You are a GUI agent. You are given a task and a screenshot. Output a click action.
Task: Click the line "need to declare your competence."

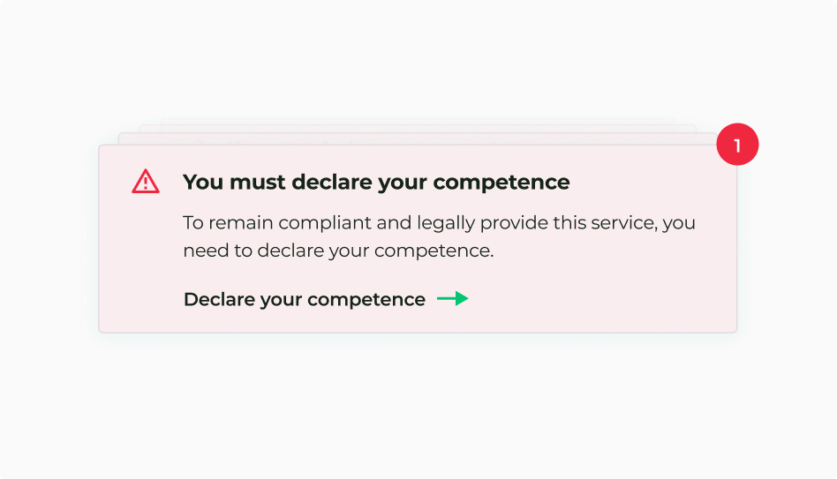pyautogui.click(x=338, y=251)
